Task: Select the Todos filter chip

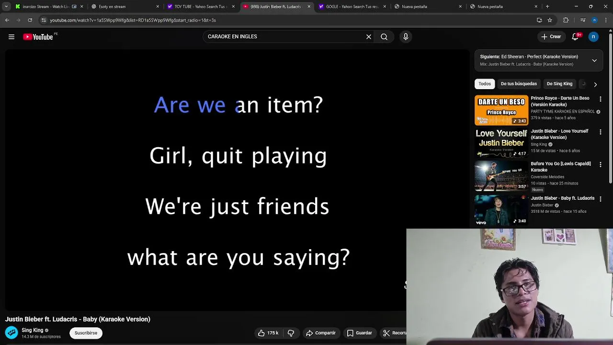Action: point(485,84)
